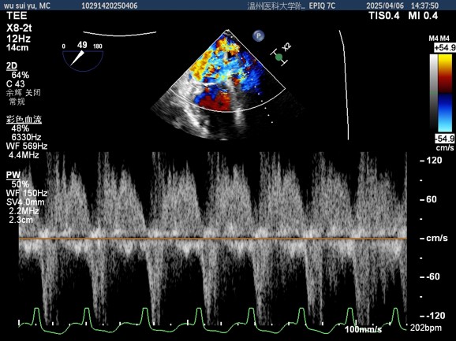
Task: Select the orange Doppler baseline
Action: tap(213, 239)
